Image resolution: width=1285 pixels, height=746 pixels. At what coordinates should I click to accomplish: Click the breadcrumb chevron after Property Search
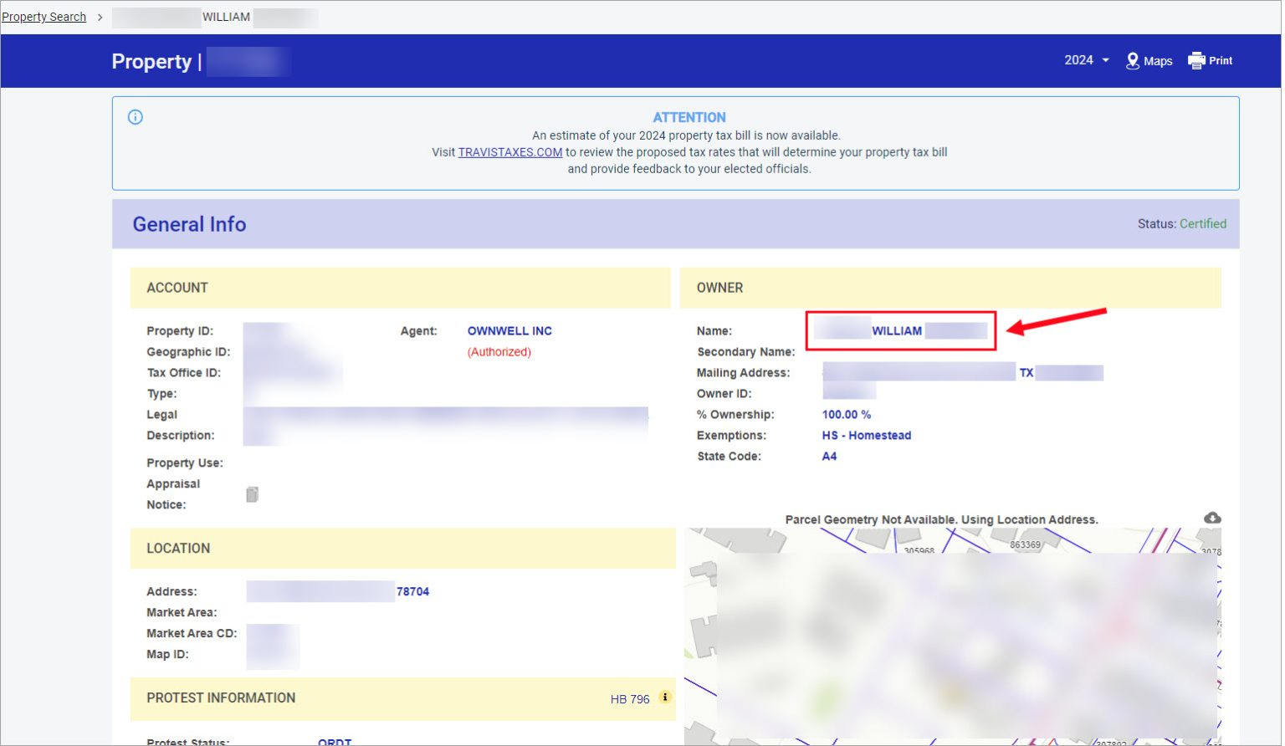click(100, 17)
